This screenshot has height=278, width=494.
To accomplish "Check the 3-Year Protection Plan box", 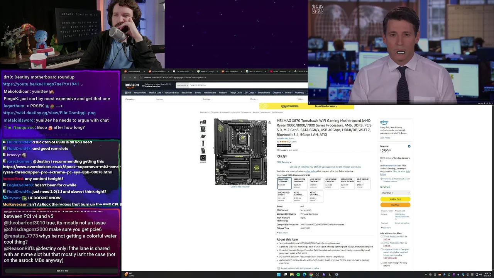I will point(382,237).
